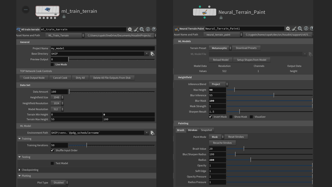Toggle the Show Mask checkbox
The width and height of the screenshot is (332, 187).
click(x=231, y=117)
